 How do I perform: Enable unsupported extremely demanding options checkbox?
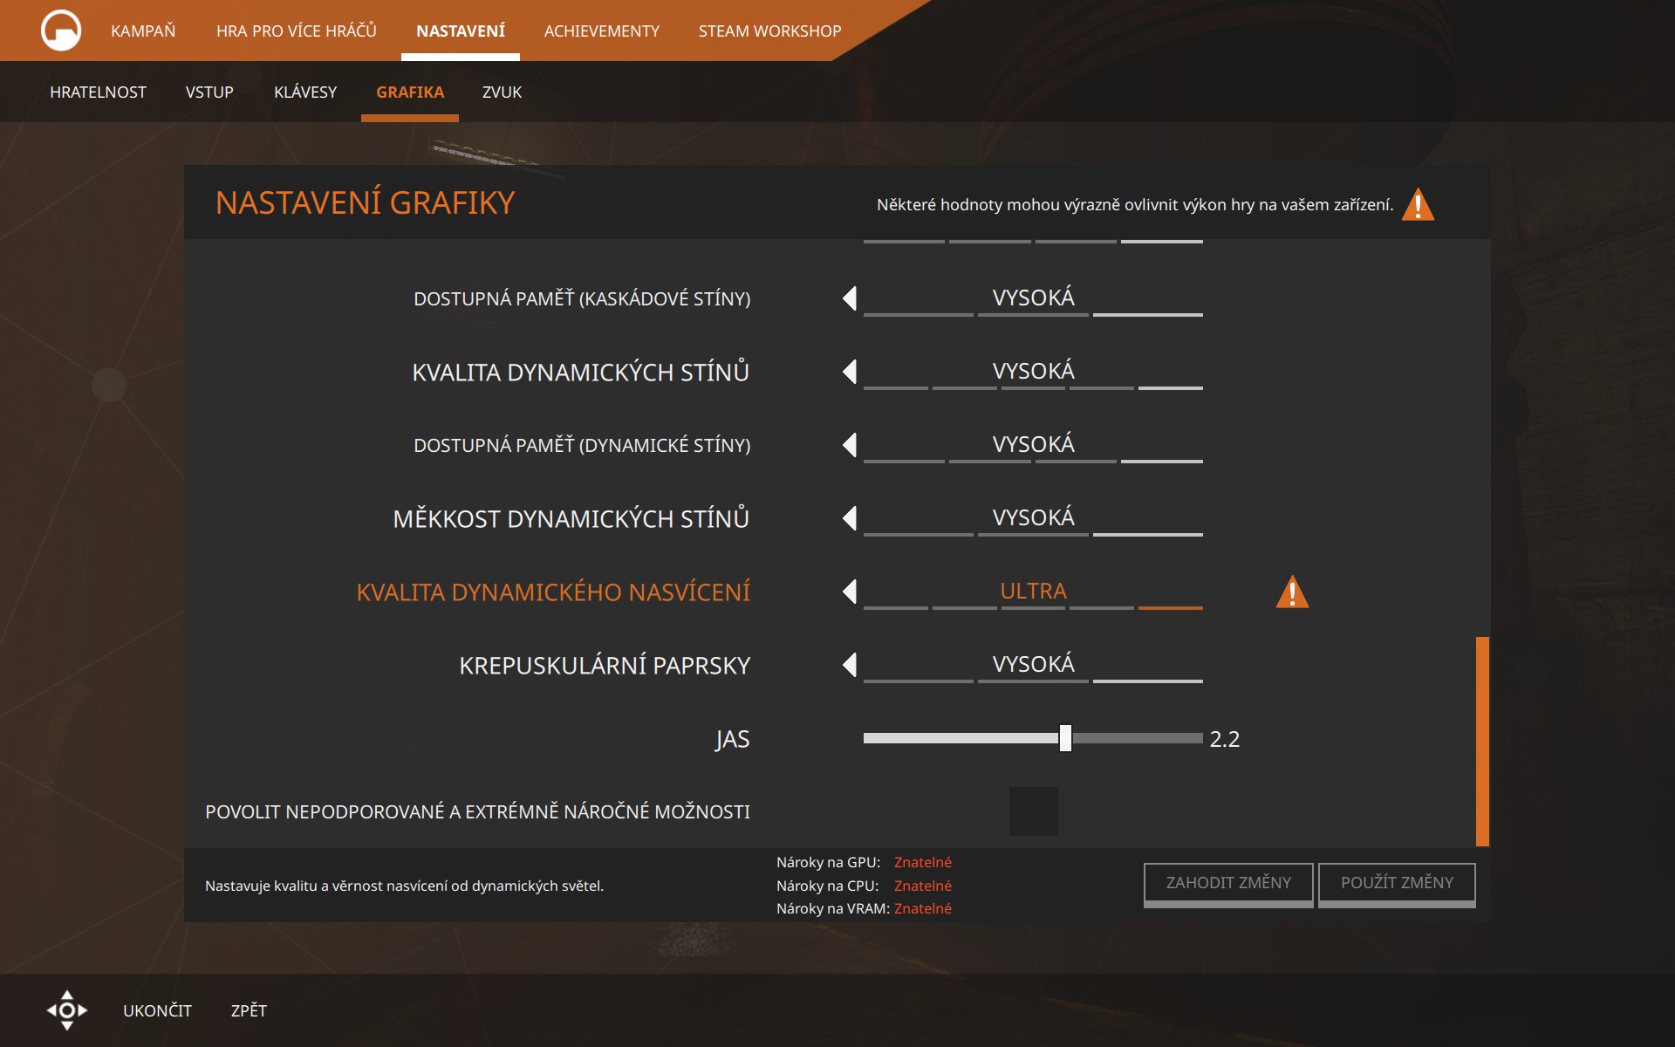coord(1033,811)
